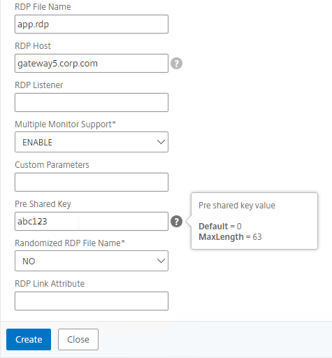Click the MaxLength = 63 tooltip text
Viewport: 332px width, 358px height.
[x=230, y=237]
